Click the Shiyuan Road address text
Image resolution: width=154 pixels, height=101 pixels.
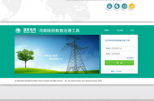pos(83,81)
